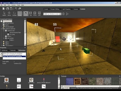121x91 pixels.
Task: Select aim system tree item
Action: point(10,38)
